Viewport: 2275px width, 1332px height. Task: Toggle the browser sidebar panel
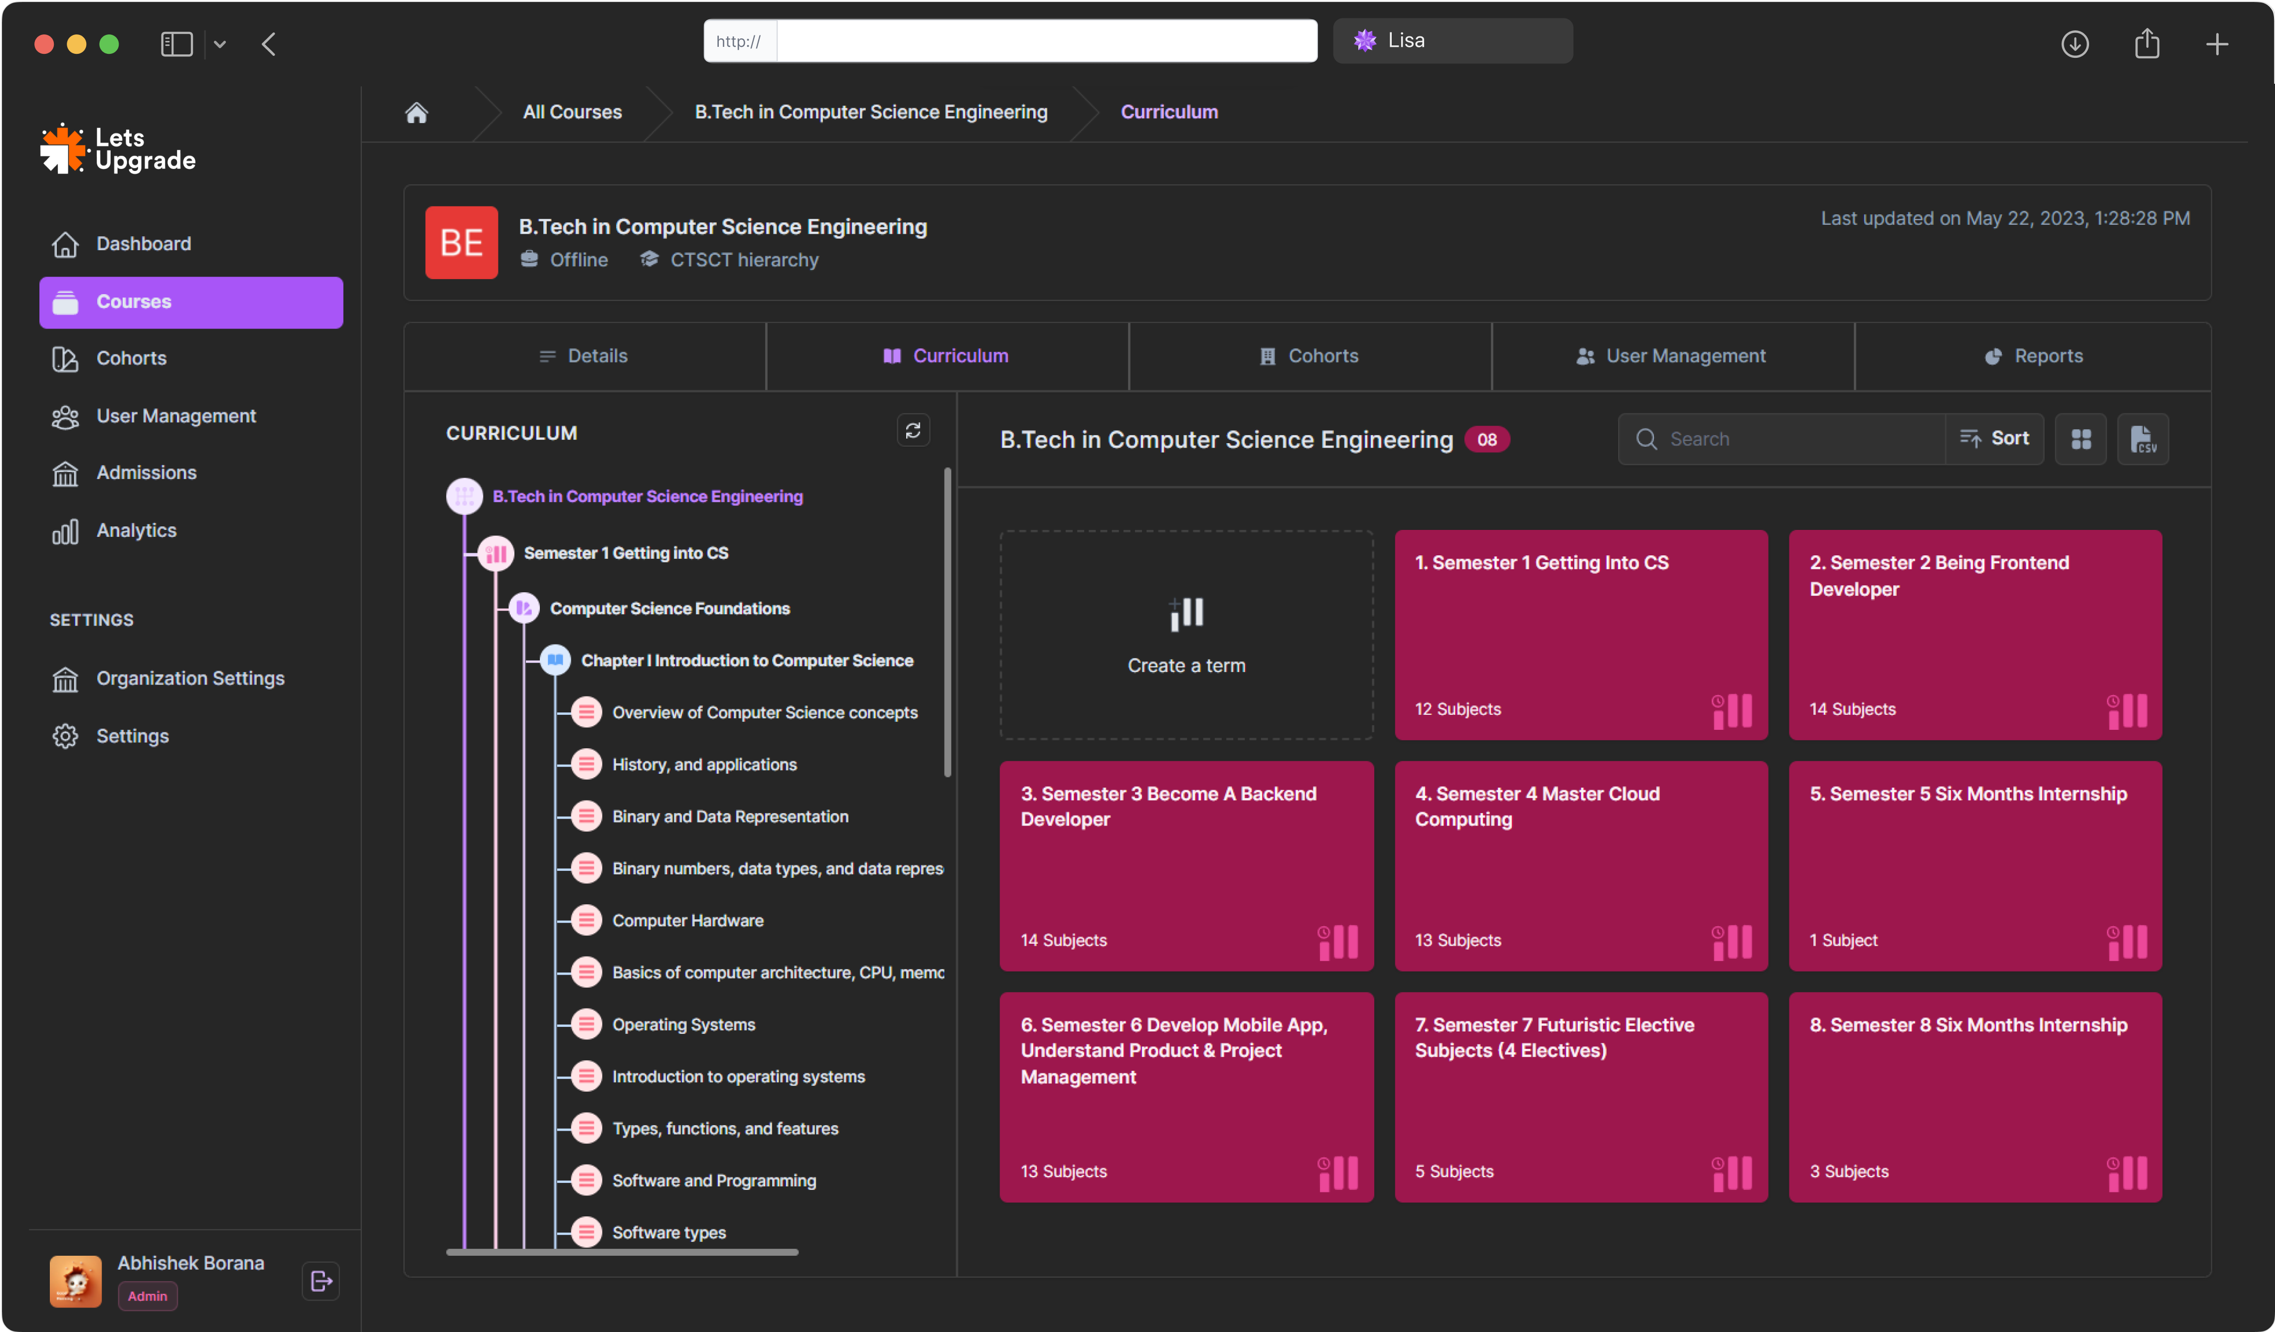pyautogui.click(x=176, y=43)
